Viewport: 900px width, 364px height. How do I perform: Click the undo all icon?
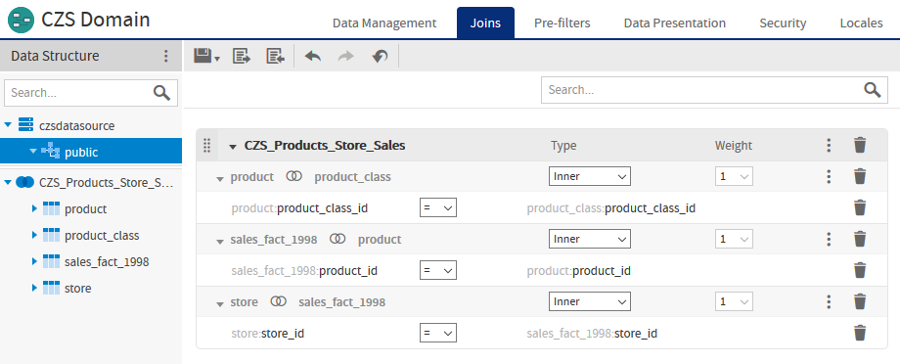tap(380, 56)
